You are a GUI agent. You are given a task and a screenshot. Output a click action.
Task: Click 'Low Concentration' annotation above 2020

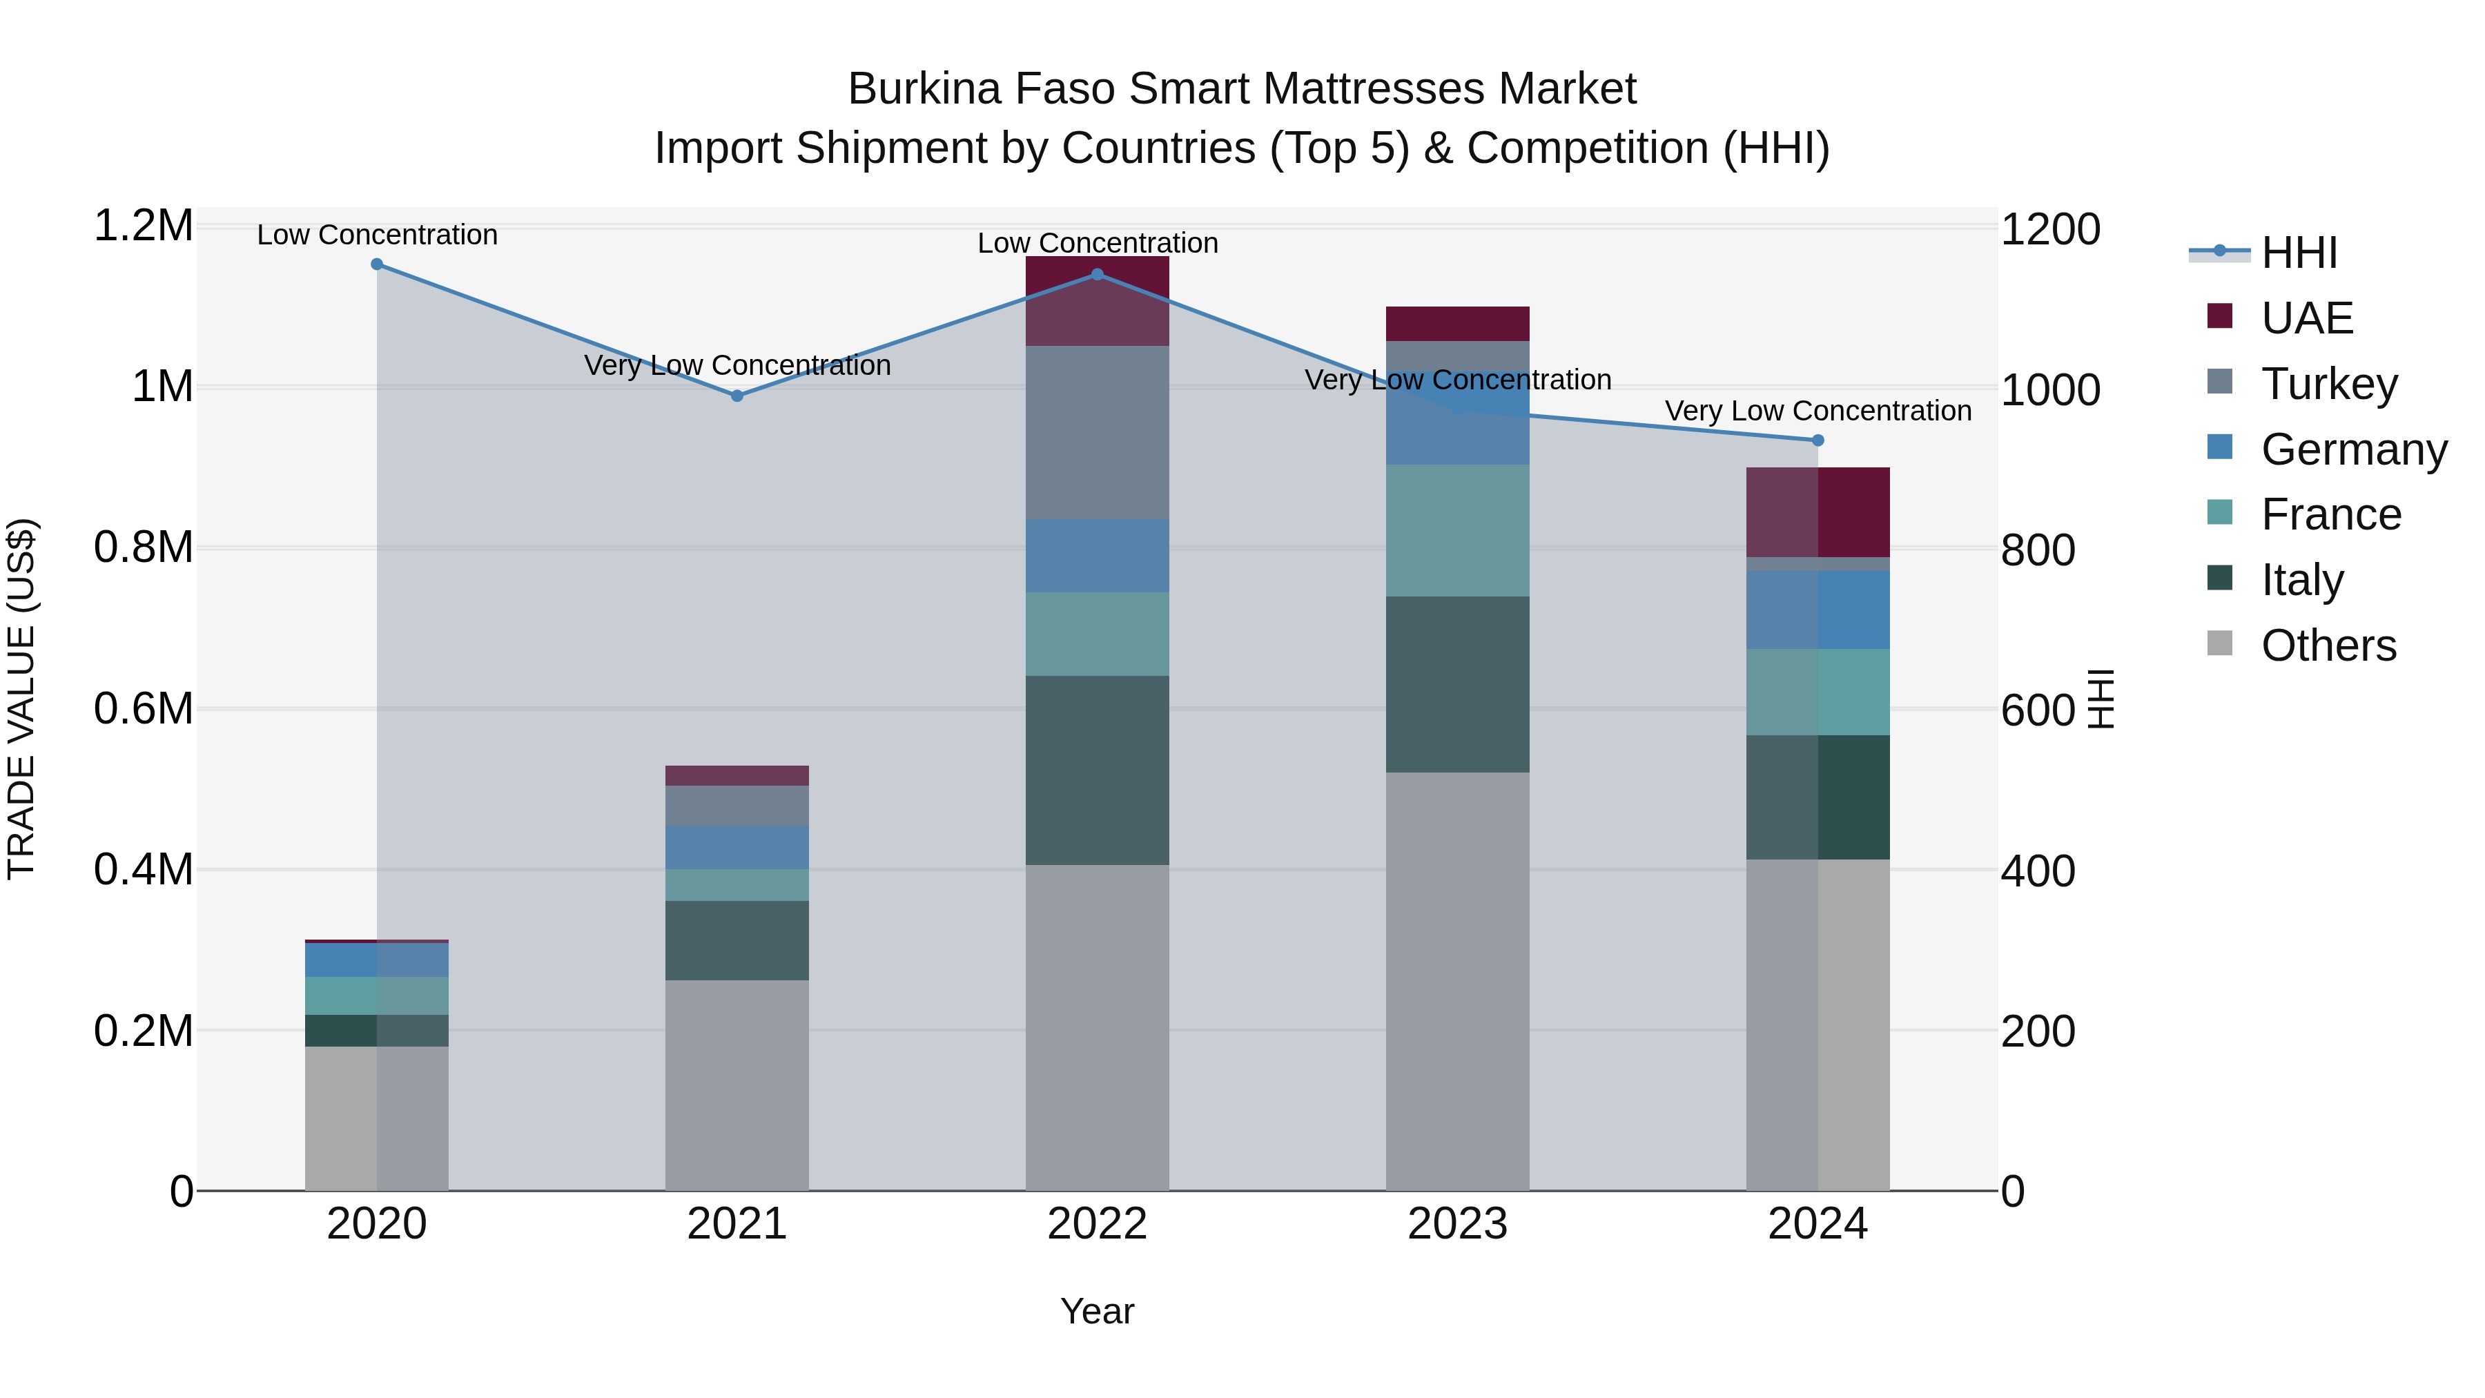point(377,235)
